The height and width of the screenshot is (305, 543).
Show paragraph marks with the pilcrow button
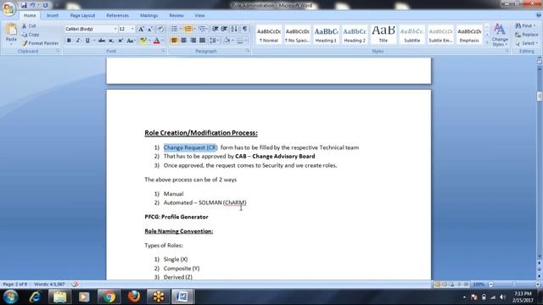click(245, 29)
